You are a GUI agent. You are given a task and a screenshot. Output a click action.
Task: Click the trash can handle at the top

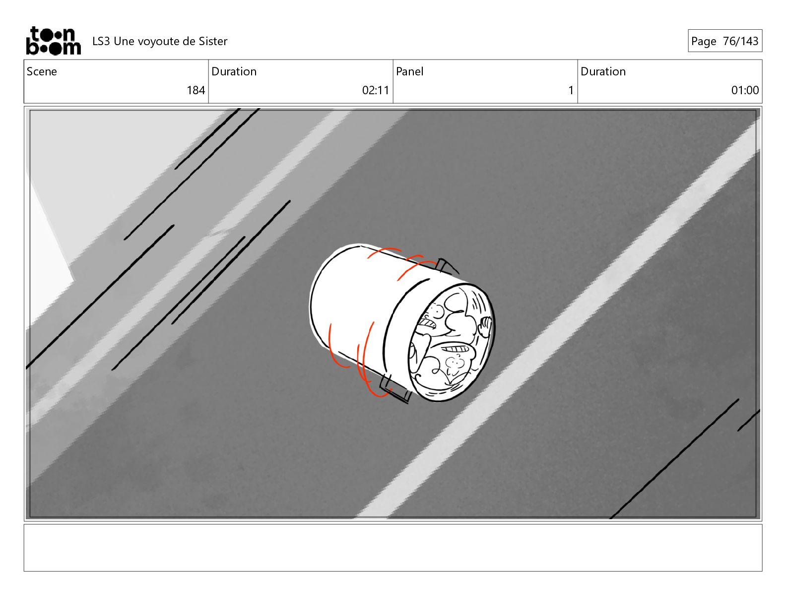click(x=447, y=266)
